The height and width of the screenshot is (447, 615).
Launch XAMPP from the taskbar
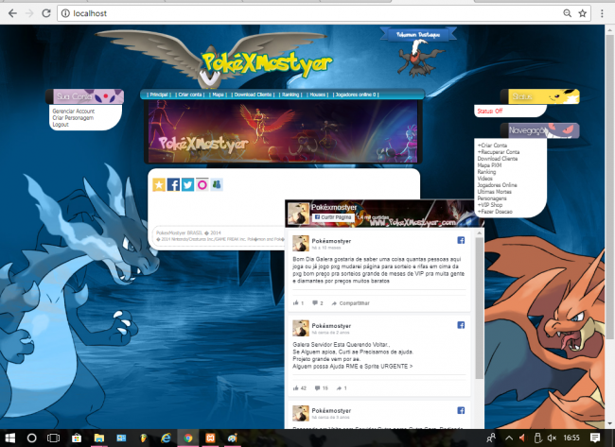coord(210,438)
